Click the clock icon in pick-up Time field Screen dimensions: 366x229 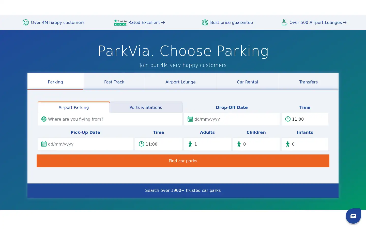point(141,144)
